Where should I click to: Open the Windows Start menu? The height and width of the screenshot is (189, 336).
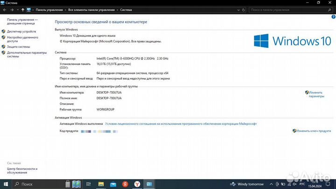click(x=6, y=184)
